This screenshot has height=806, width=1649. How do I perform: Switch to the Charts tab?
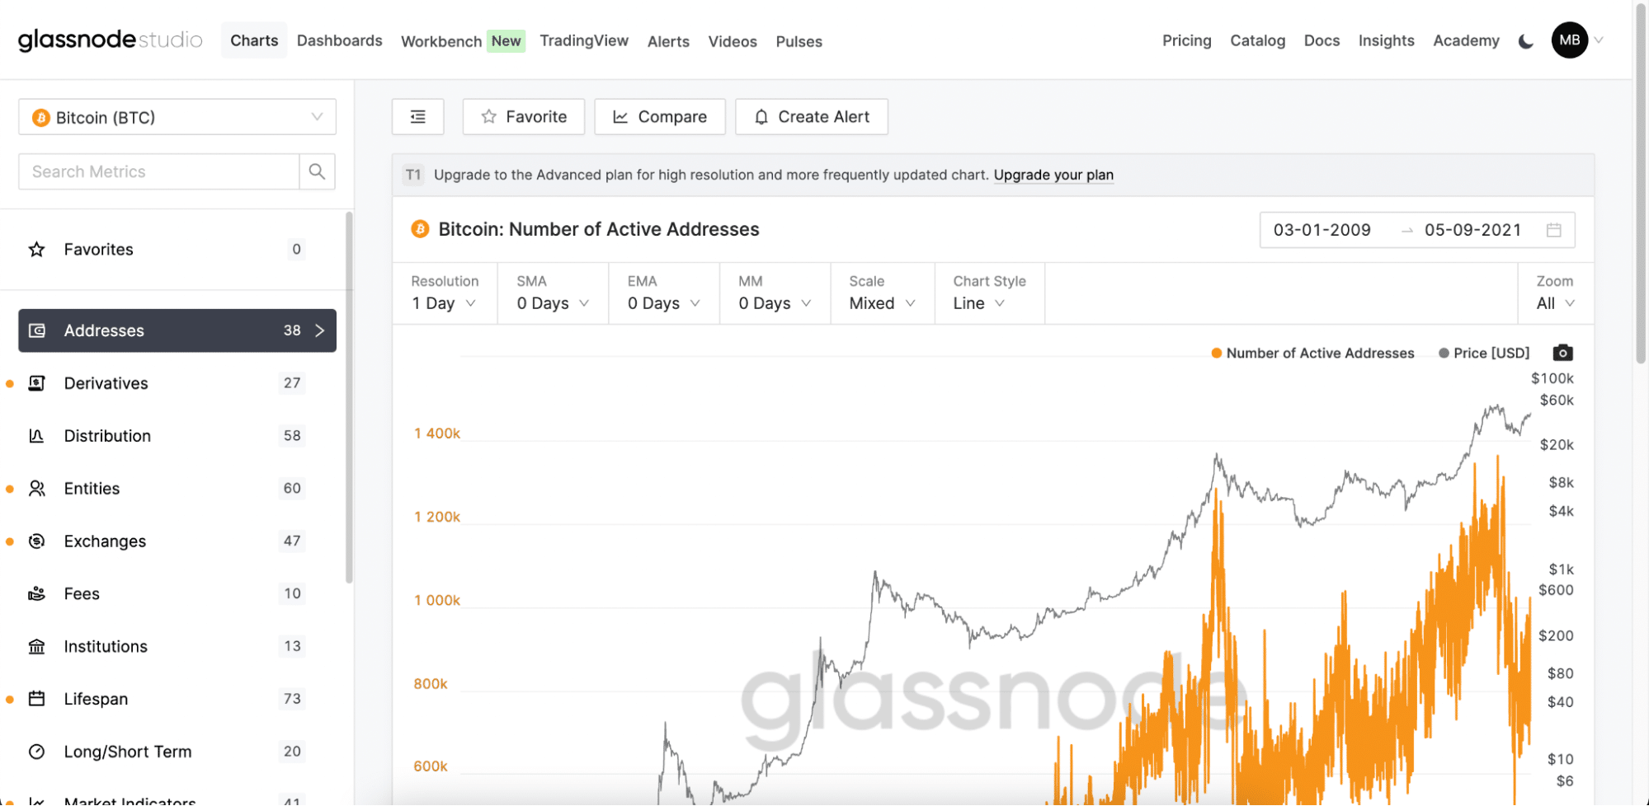click(x=254, y=40)
